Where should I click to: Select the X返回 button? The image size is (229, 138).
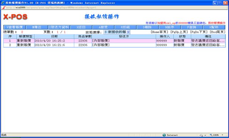81,27
